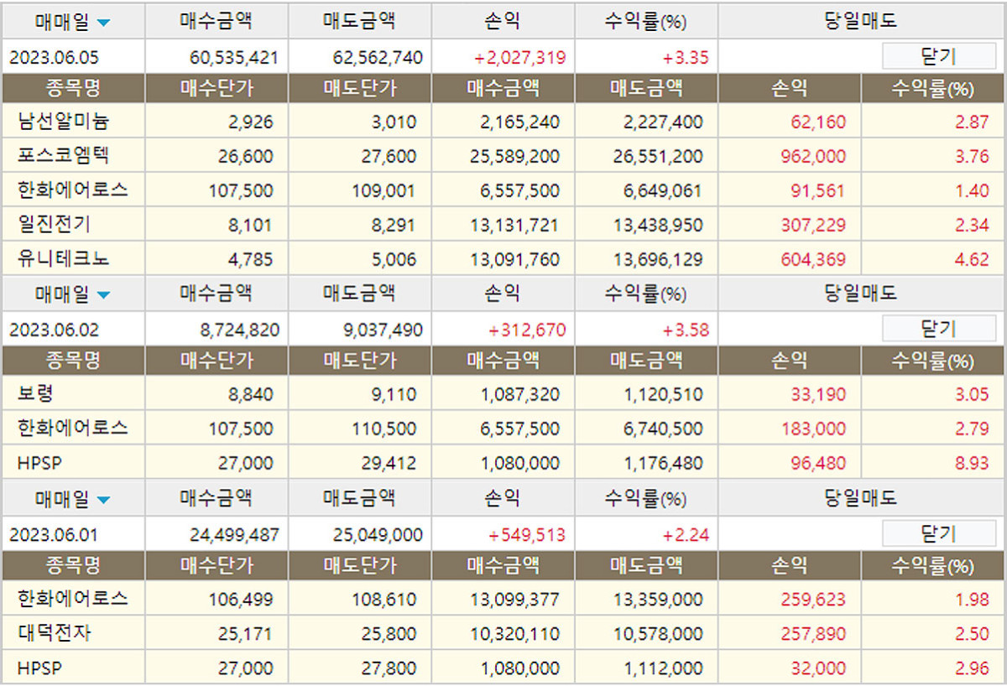Viewport: 1007px width, 686px height.
Task: Click the +2,027,319 profit value
Action: (519, 58)
